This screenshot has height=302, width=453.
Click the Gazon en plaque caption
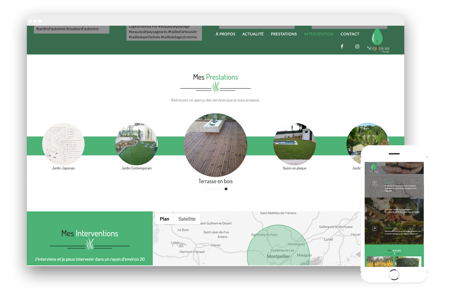tap(294, 168)
